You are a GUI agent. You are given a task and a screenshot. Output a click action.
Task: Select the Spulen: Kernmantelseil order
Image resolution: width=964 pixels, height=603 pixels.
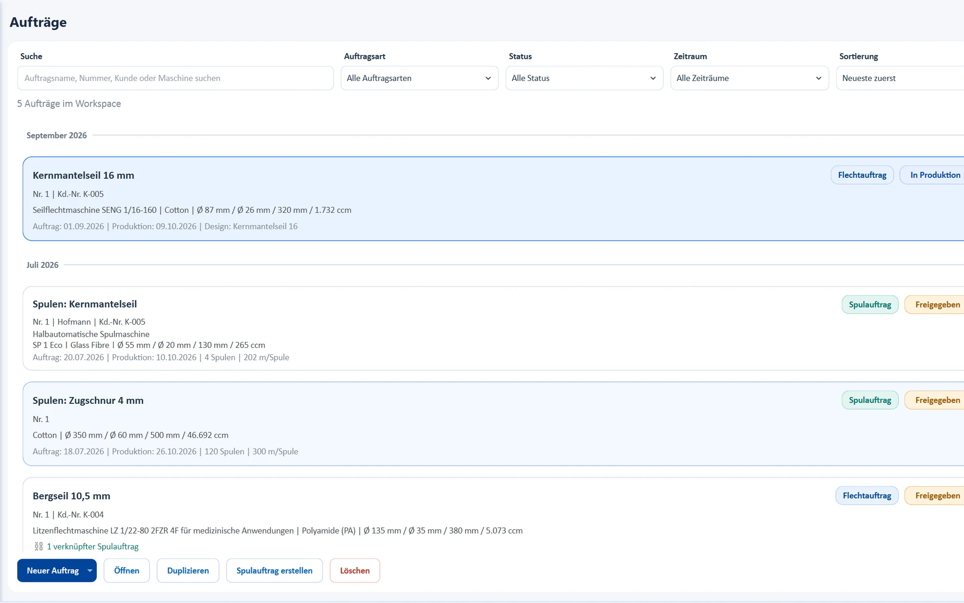493,329
